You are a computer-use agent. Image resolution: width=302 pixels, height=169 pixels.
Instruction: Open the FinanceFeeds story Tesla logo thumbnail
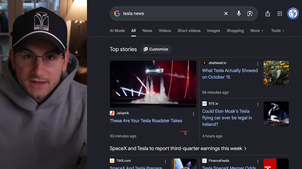(276, 164)
